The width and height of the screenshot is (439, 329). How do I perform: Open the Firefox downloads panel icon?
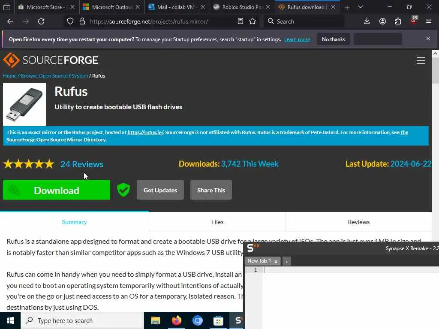click(x=367, y=21)
